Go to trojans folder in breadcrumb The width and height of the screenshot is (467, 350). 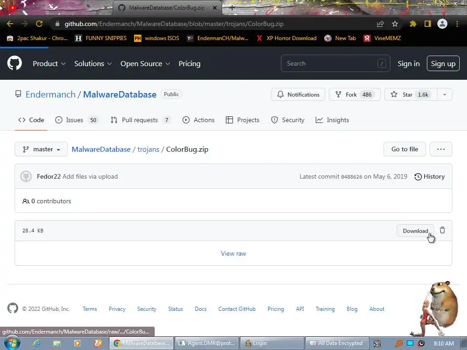[x=148, y=149]
